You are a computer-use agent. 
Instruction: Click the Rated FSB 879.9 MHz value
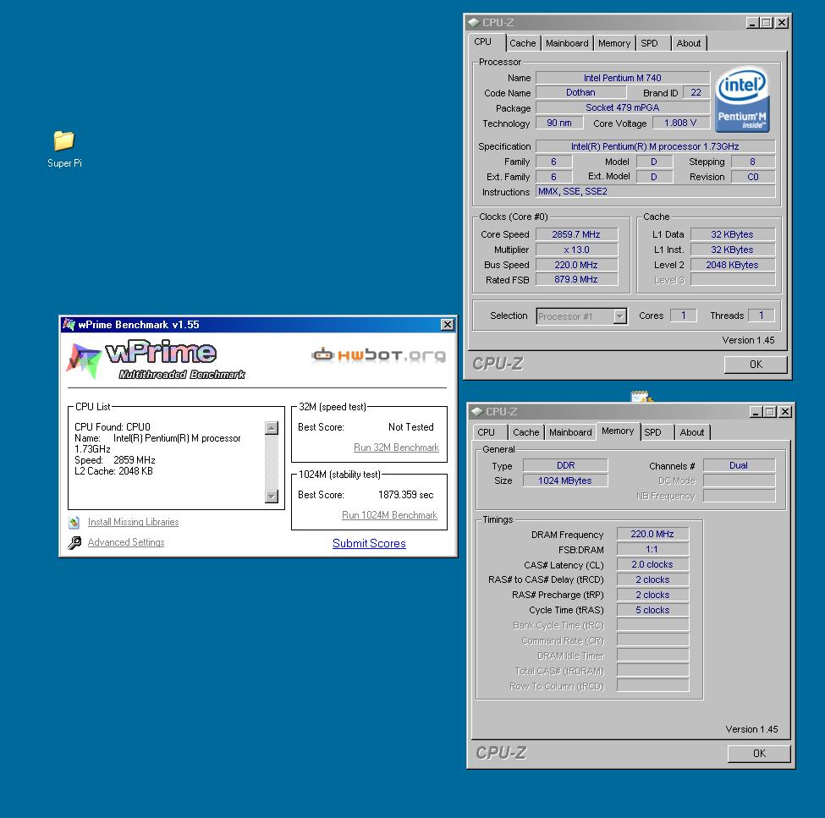click(576, 279)
